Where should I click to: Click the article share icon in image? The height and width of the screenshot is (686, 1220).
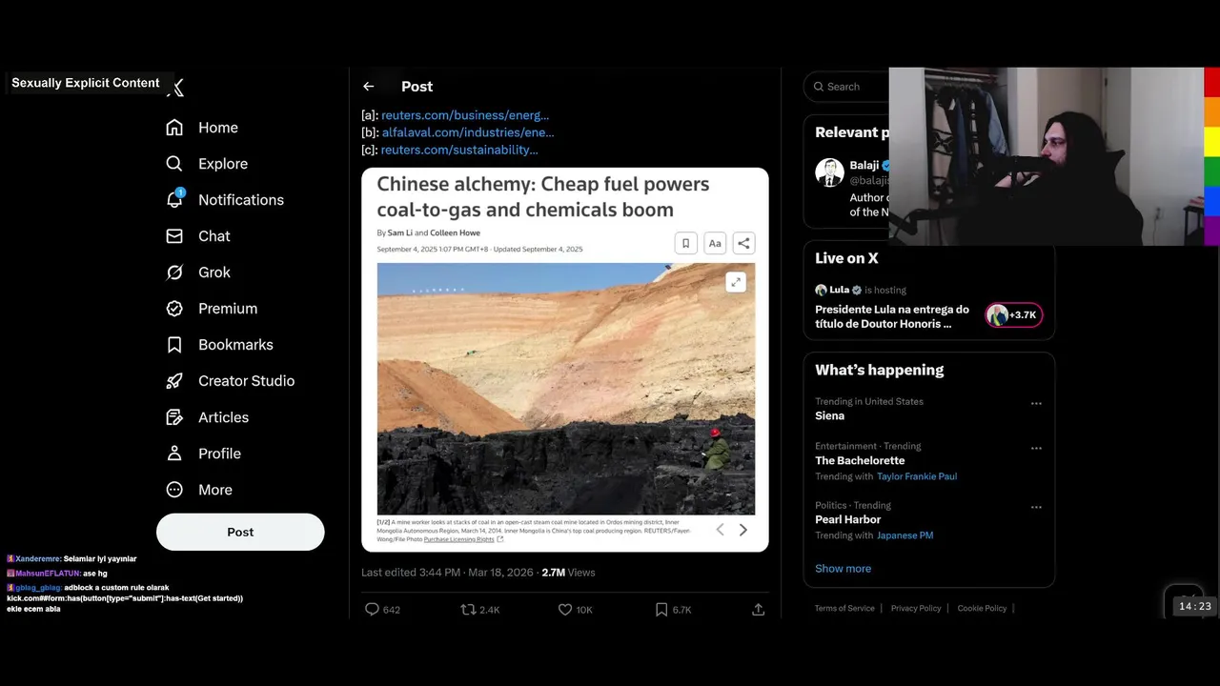click(x=744, y=243)
